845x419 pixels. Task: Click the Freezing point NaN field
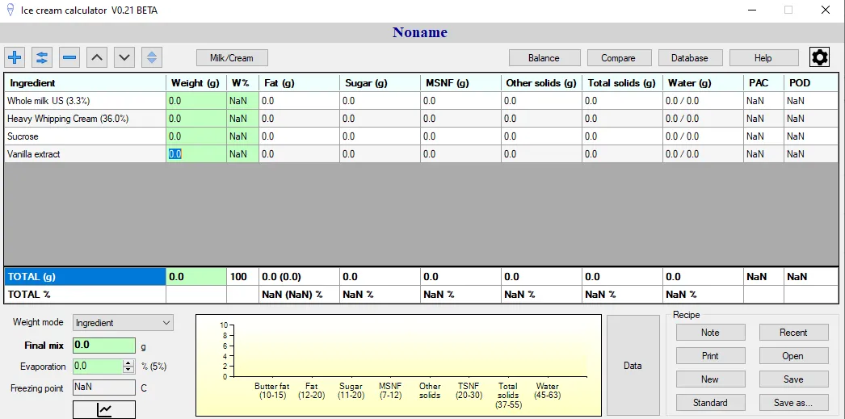coord(104,388)
